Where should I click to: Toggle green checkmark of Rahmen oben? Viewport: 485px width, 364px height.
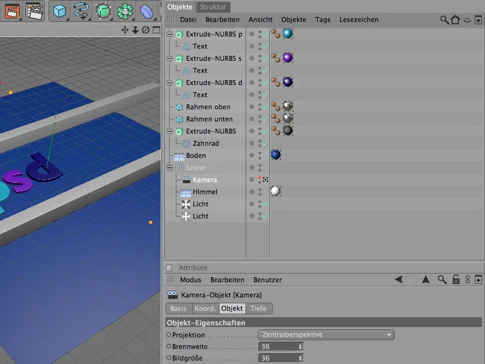click(265, 107)
